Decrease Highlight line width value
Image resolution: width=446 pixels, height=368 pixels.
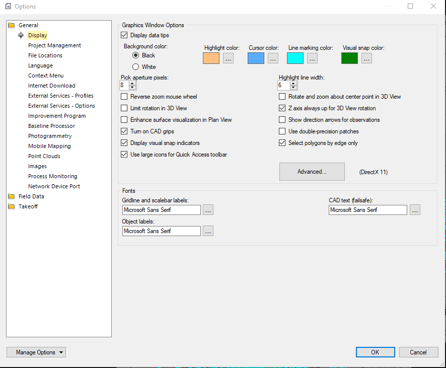tap(293, 87)
